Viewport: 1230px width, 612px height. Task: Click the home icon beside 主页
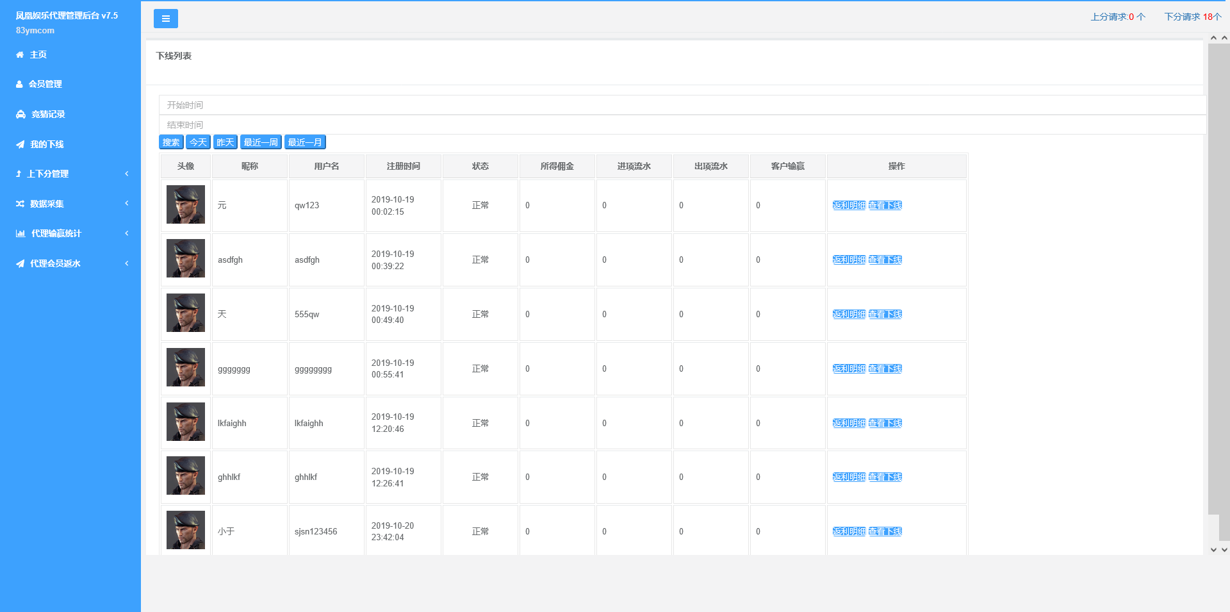20,55
